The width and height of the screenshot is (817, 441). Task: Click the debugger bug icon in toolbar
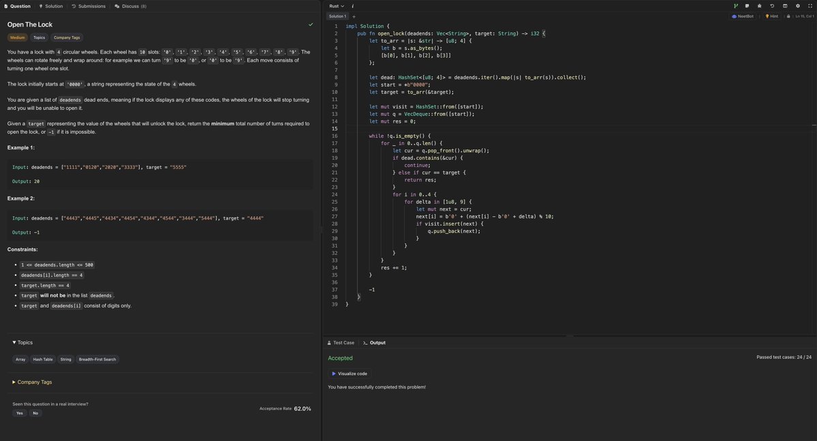click(x=759, y=6)
